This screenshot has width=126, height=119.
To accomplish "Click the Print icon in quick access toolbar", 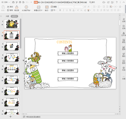I will pos(20,2).
